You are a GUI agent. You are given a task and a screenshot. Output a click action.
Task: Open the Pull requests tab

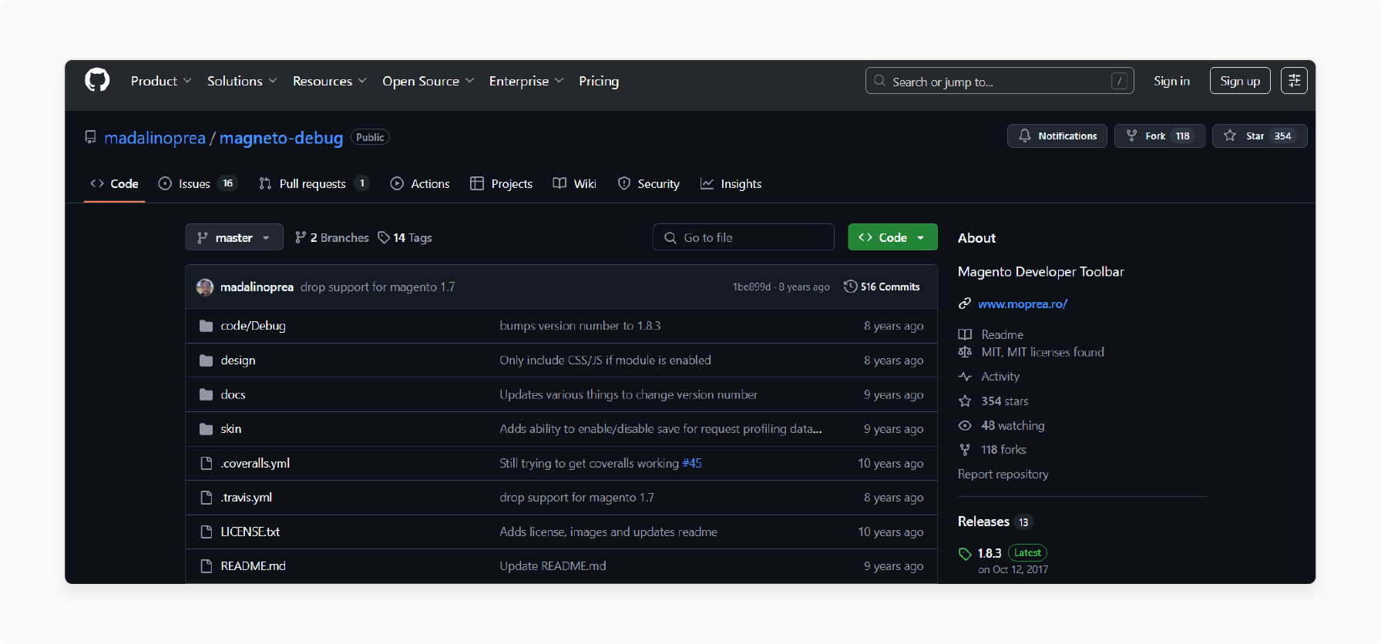(x=314, y=183)
